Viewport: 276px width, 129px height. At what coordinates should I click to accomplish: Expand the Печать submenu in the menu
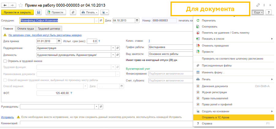coord(272,79)
